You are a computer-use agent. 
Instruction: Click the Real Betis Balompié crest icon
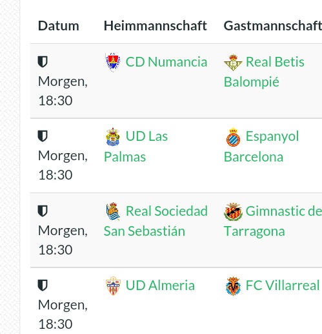click(x=233, y=62)
